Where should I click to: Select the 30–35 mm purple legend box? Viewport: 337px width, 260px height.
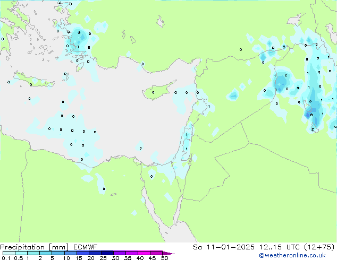point(119,253)
